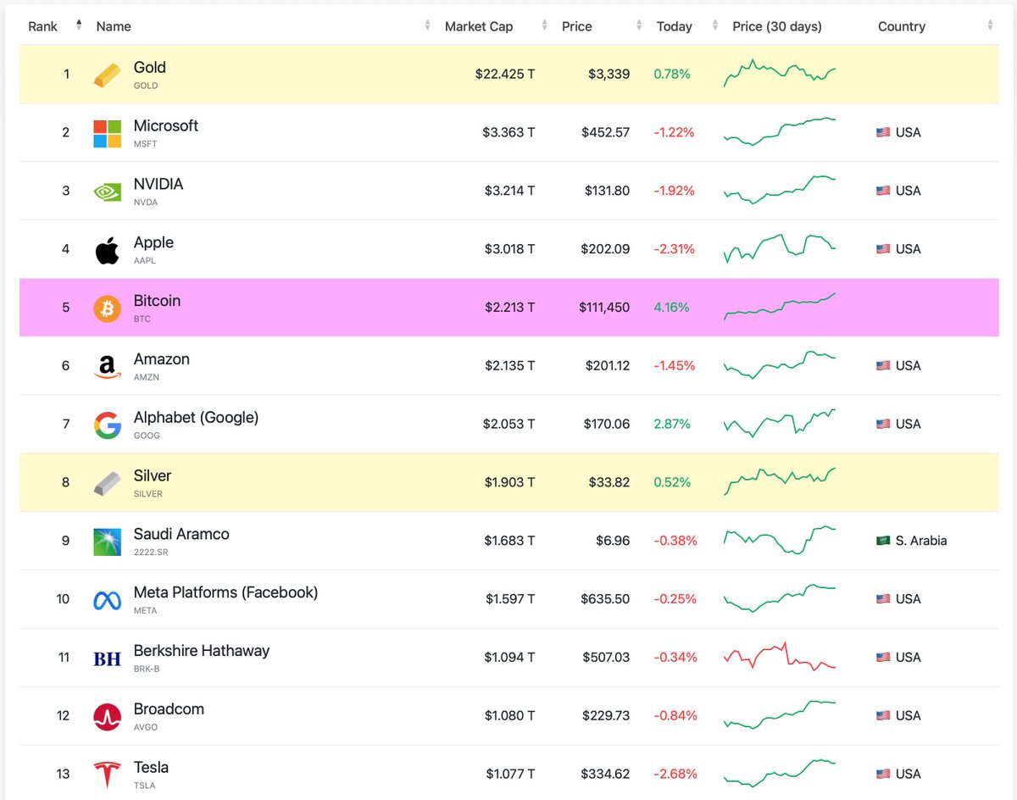
Task: Click the Berkshire Hathaway BH logo
Action: pos(107,658)
